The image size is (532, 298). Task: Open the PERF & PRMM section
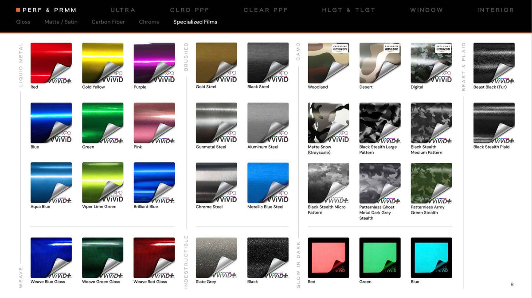tap(46, 10)
